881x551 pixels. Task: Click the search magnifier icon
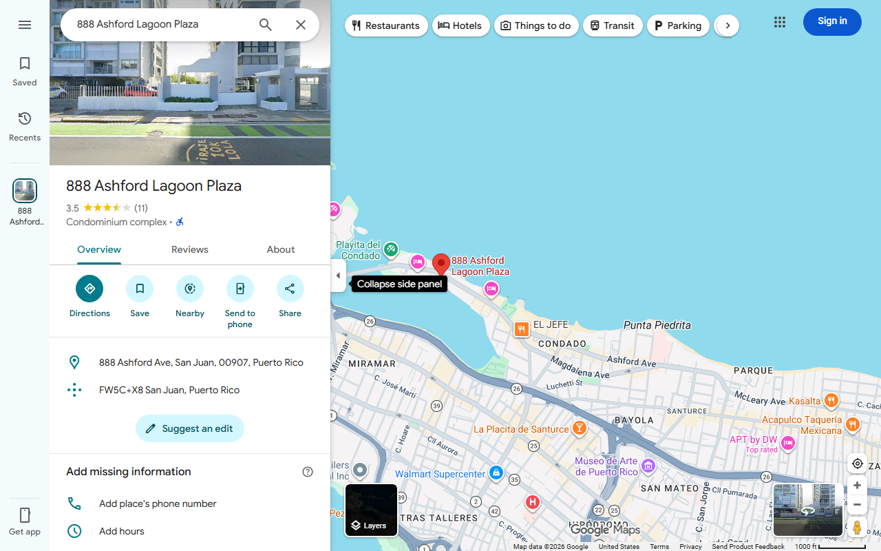(x=266, y=25)
